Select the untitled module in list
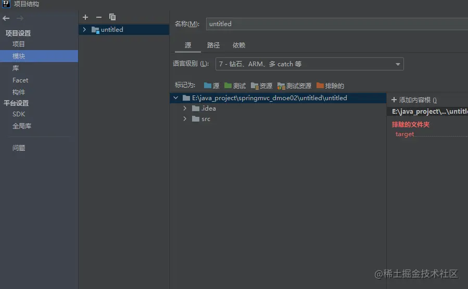The image size is (468, 289). [124, 30]
